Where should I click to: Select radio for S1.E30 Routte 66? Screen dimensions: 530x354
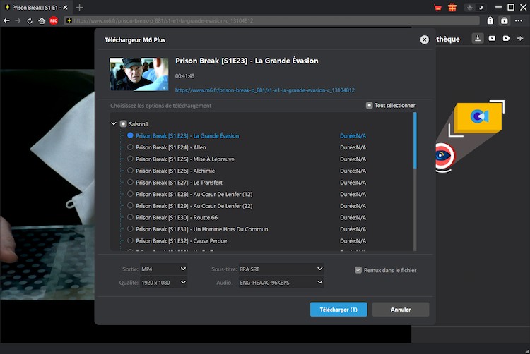pyautogui.click(x=130, y=217)
